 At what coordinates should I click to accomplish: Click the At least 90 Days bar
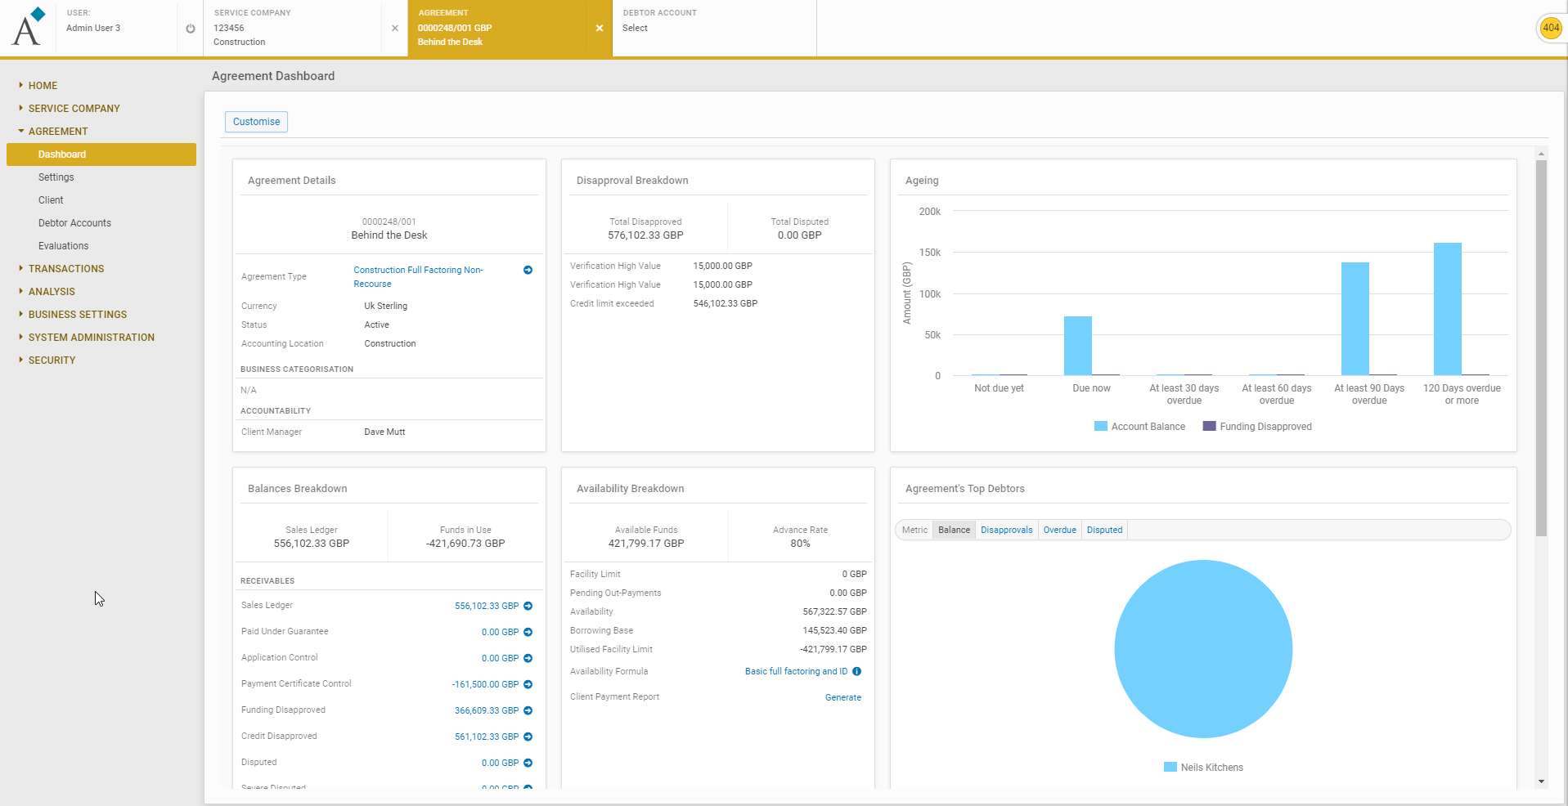(x=1355, y=319)
